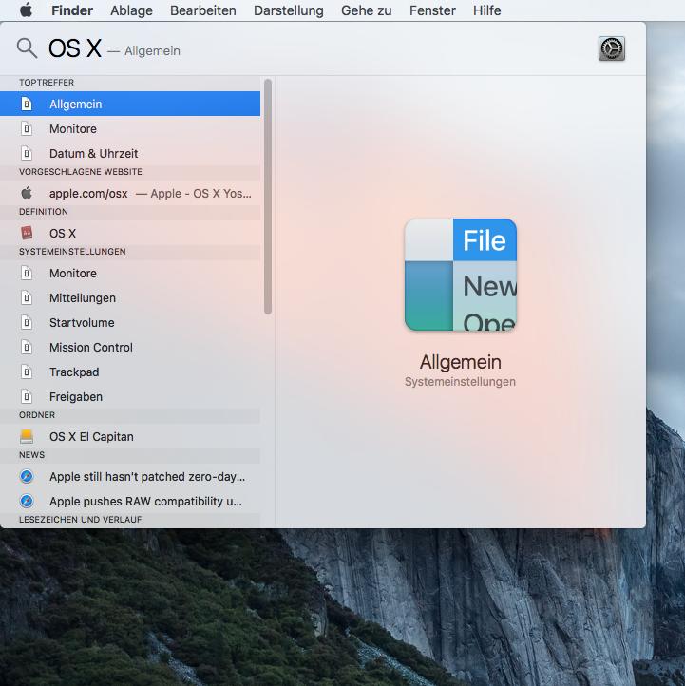The image size is (685, 686).
Task: Open the Gehe zu menu
Action: tap(367, 10)
